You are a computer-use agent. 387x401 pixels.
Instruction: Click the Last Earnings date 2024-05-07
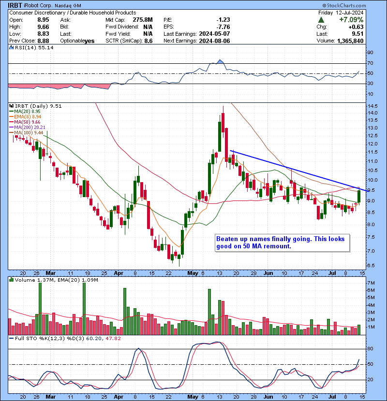tap(217, 34)
